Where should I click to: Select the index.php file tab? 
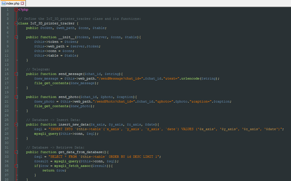point(13,3)
